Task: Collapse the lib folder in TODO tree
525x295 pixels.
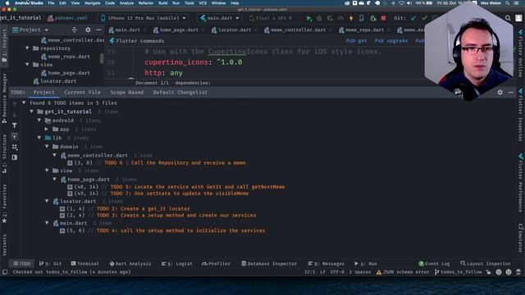Action: pyautogui.click(x=39, y=138)
